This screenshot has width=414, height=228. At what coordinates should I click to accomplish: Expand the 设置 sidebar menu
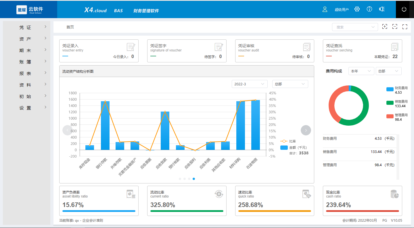[26, 108]
